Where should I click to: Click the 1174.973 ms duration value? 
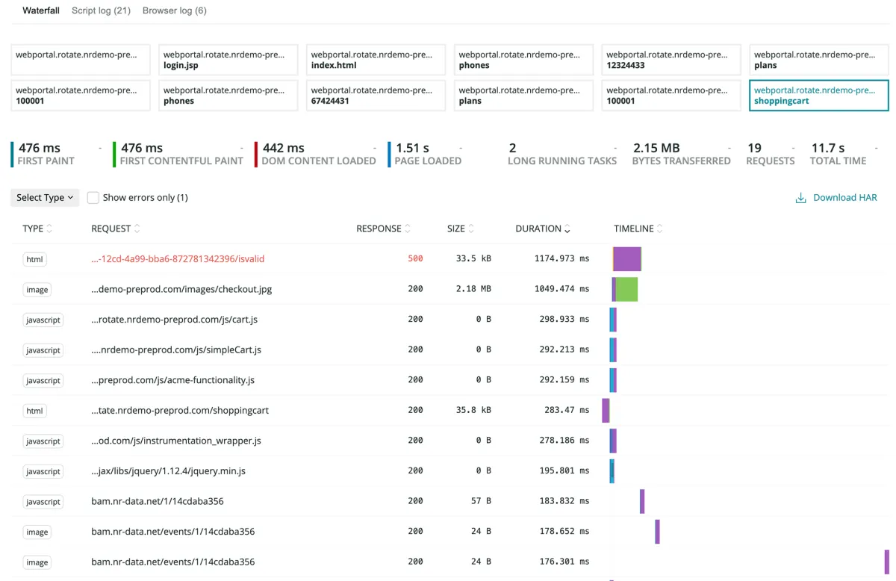(561, 259)
